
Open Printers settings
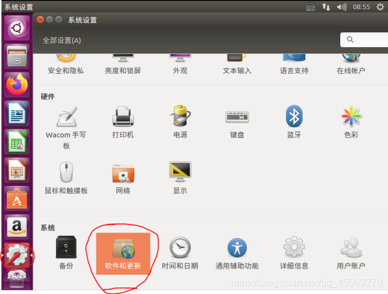point(123,122)
